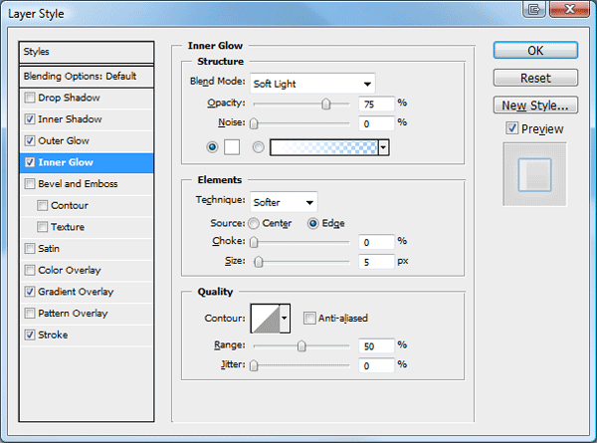The width and height of the screenshot is (597, 443).
Task: Select the Color Overlay style label
Action: (x=70, y=271)
